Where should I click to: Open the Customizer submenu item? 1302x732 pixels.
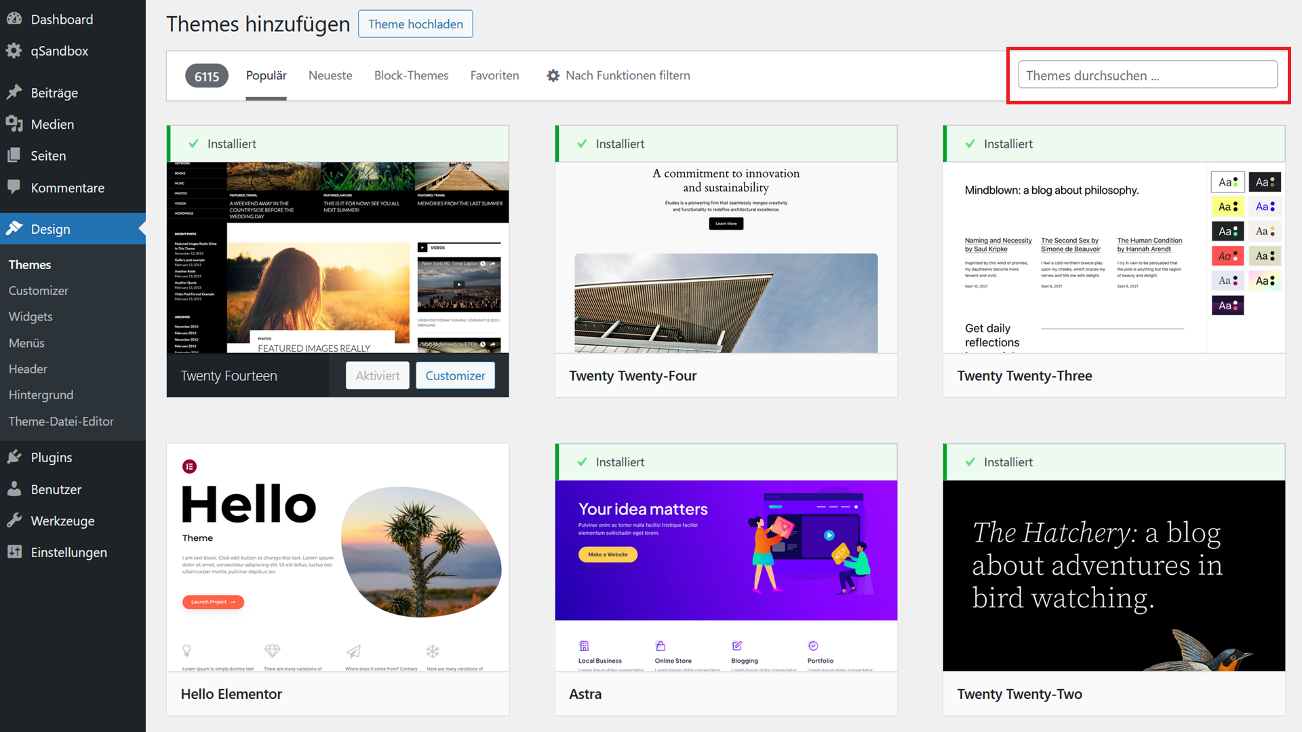(39, 290)
